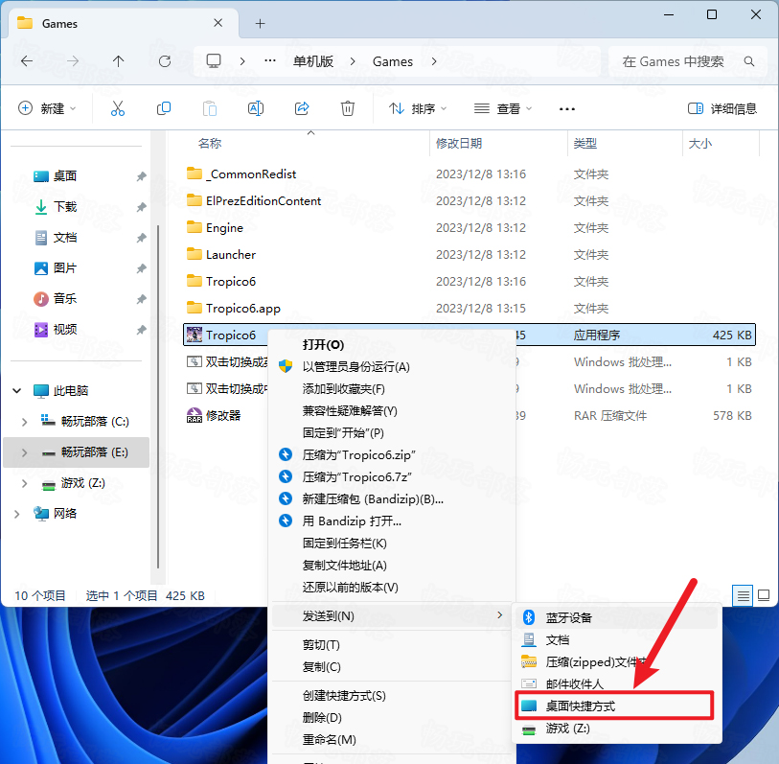This screenshot has width=779, height=764.
Task: Choose 桌面快捷方式 in the send-to submenu
Action: (615, 706)
